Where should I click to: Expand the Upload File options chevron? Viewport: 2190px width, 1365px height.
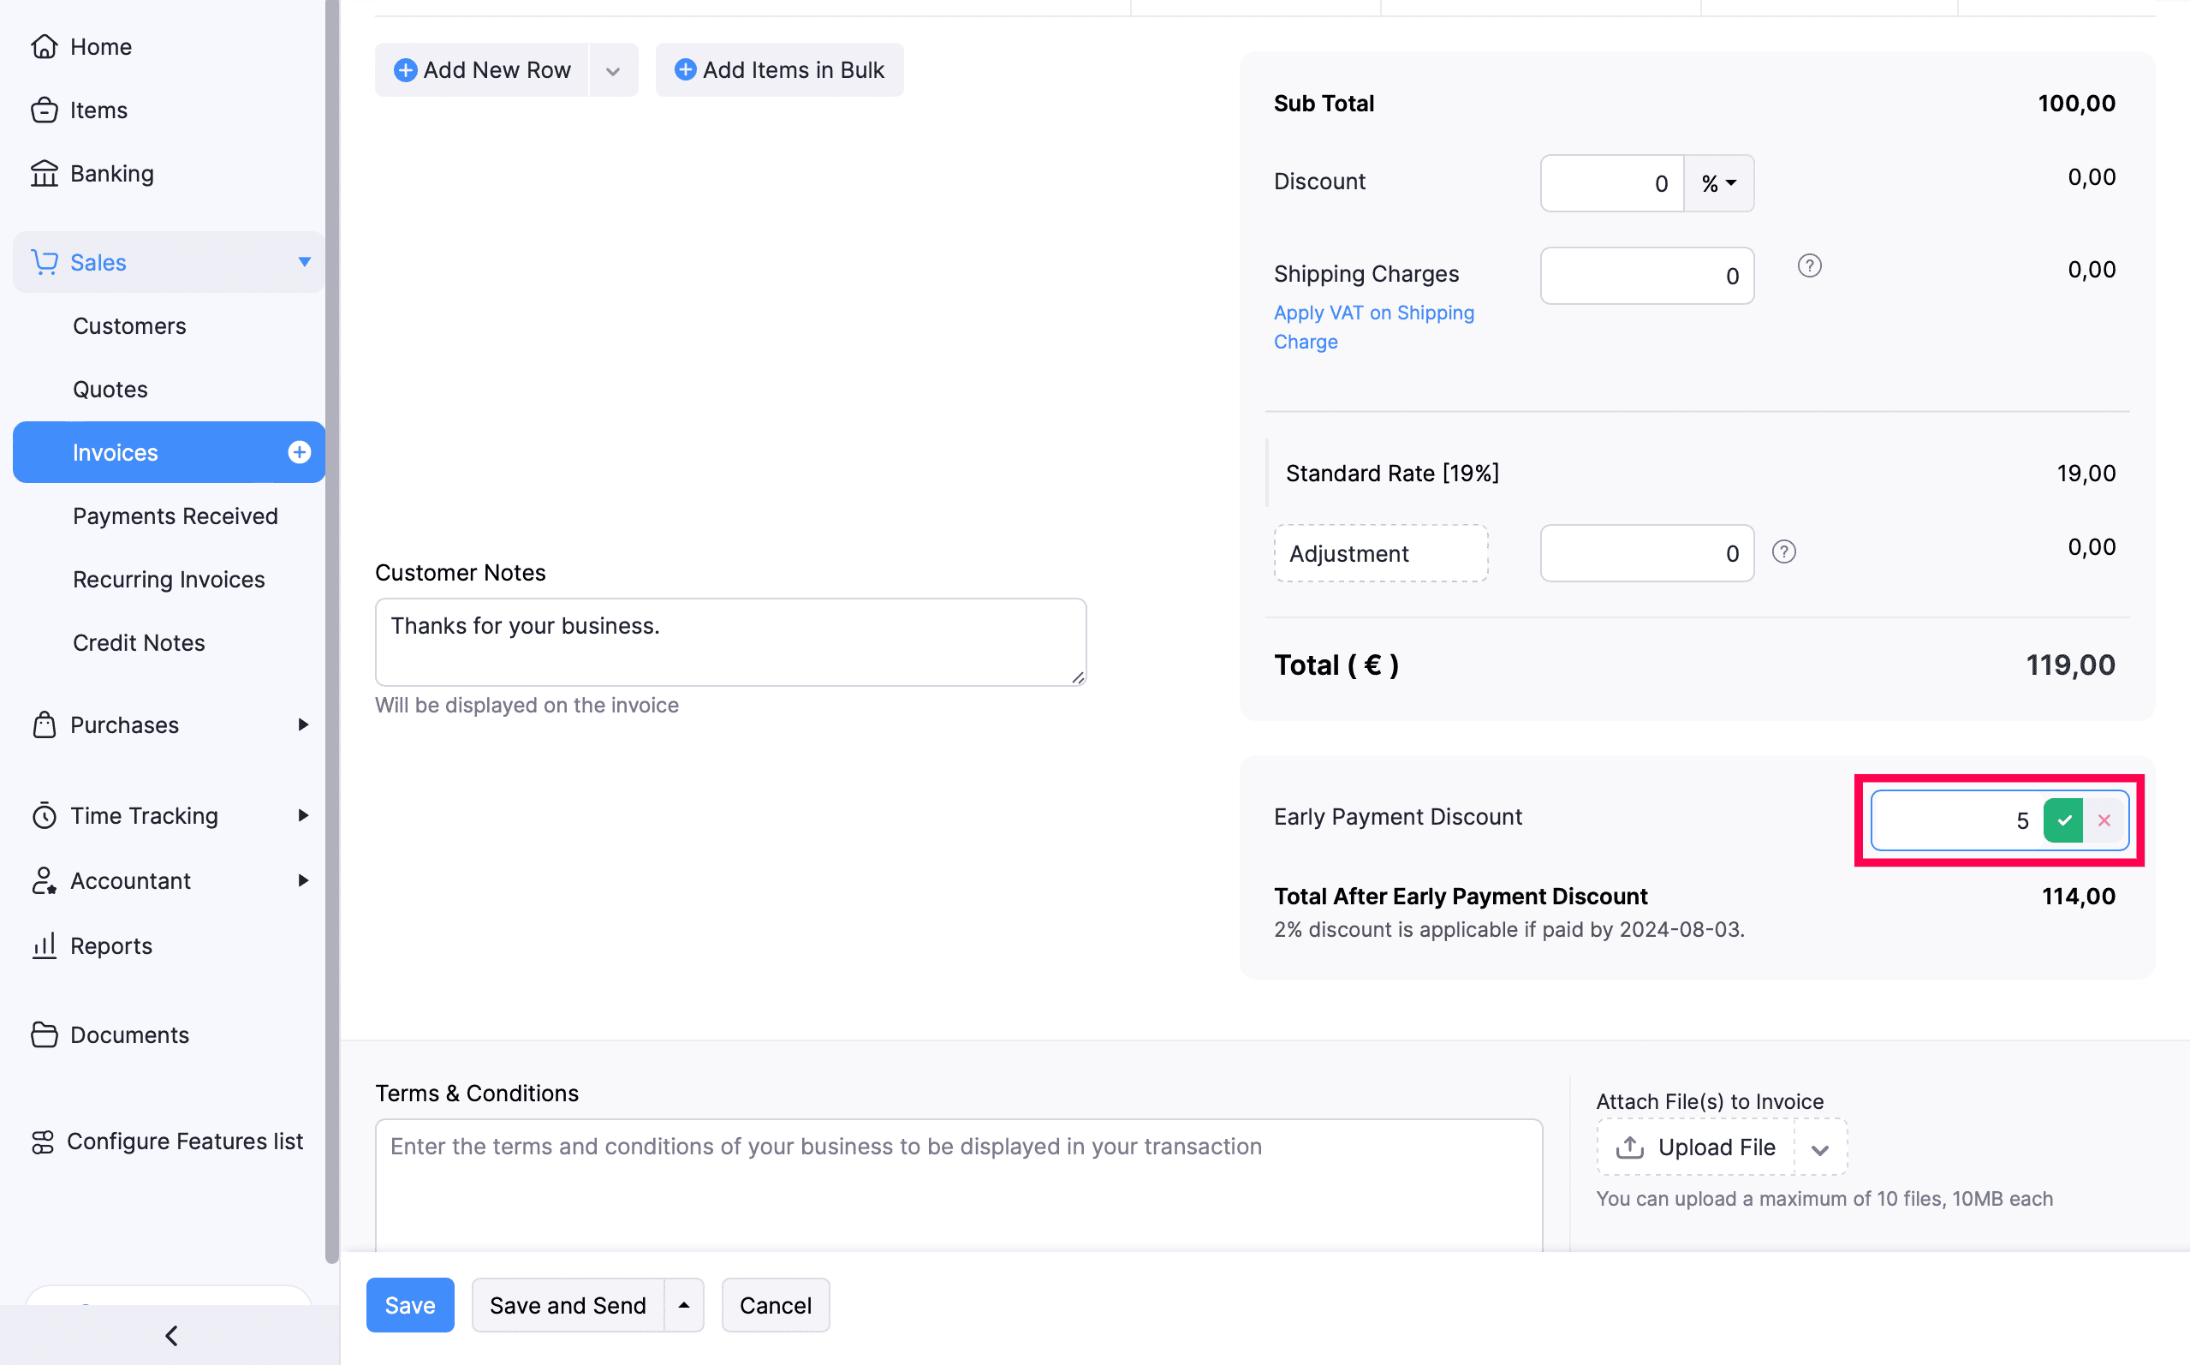tap(1820, 1147)
